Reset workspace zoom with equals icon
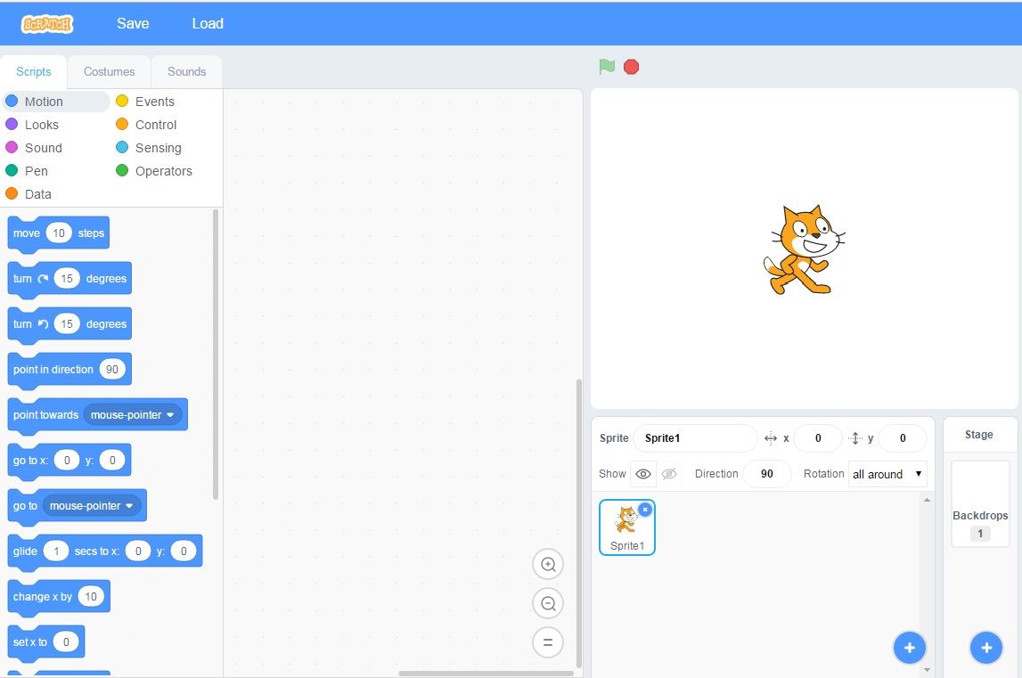 pyautogui.click(x=548, y=642)
